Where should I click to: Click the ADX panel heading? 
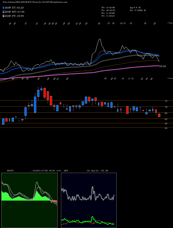tap(66, 171)
